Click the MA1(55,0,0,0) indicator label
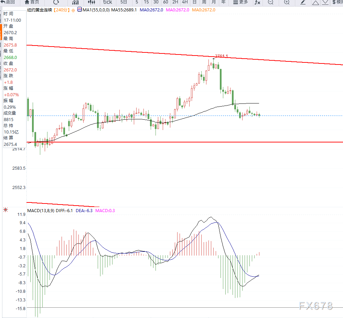This screenshot has width=343, height=318. point(96,10)
